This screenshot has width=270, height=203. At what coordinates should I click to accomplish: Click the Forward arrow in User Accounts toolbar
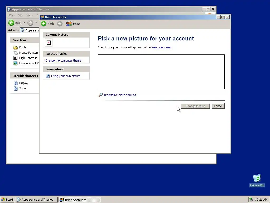pos(60,24)
